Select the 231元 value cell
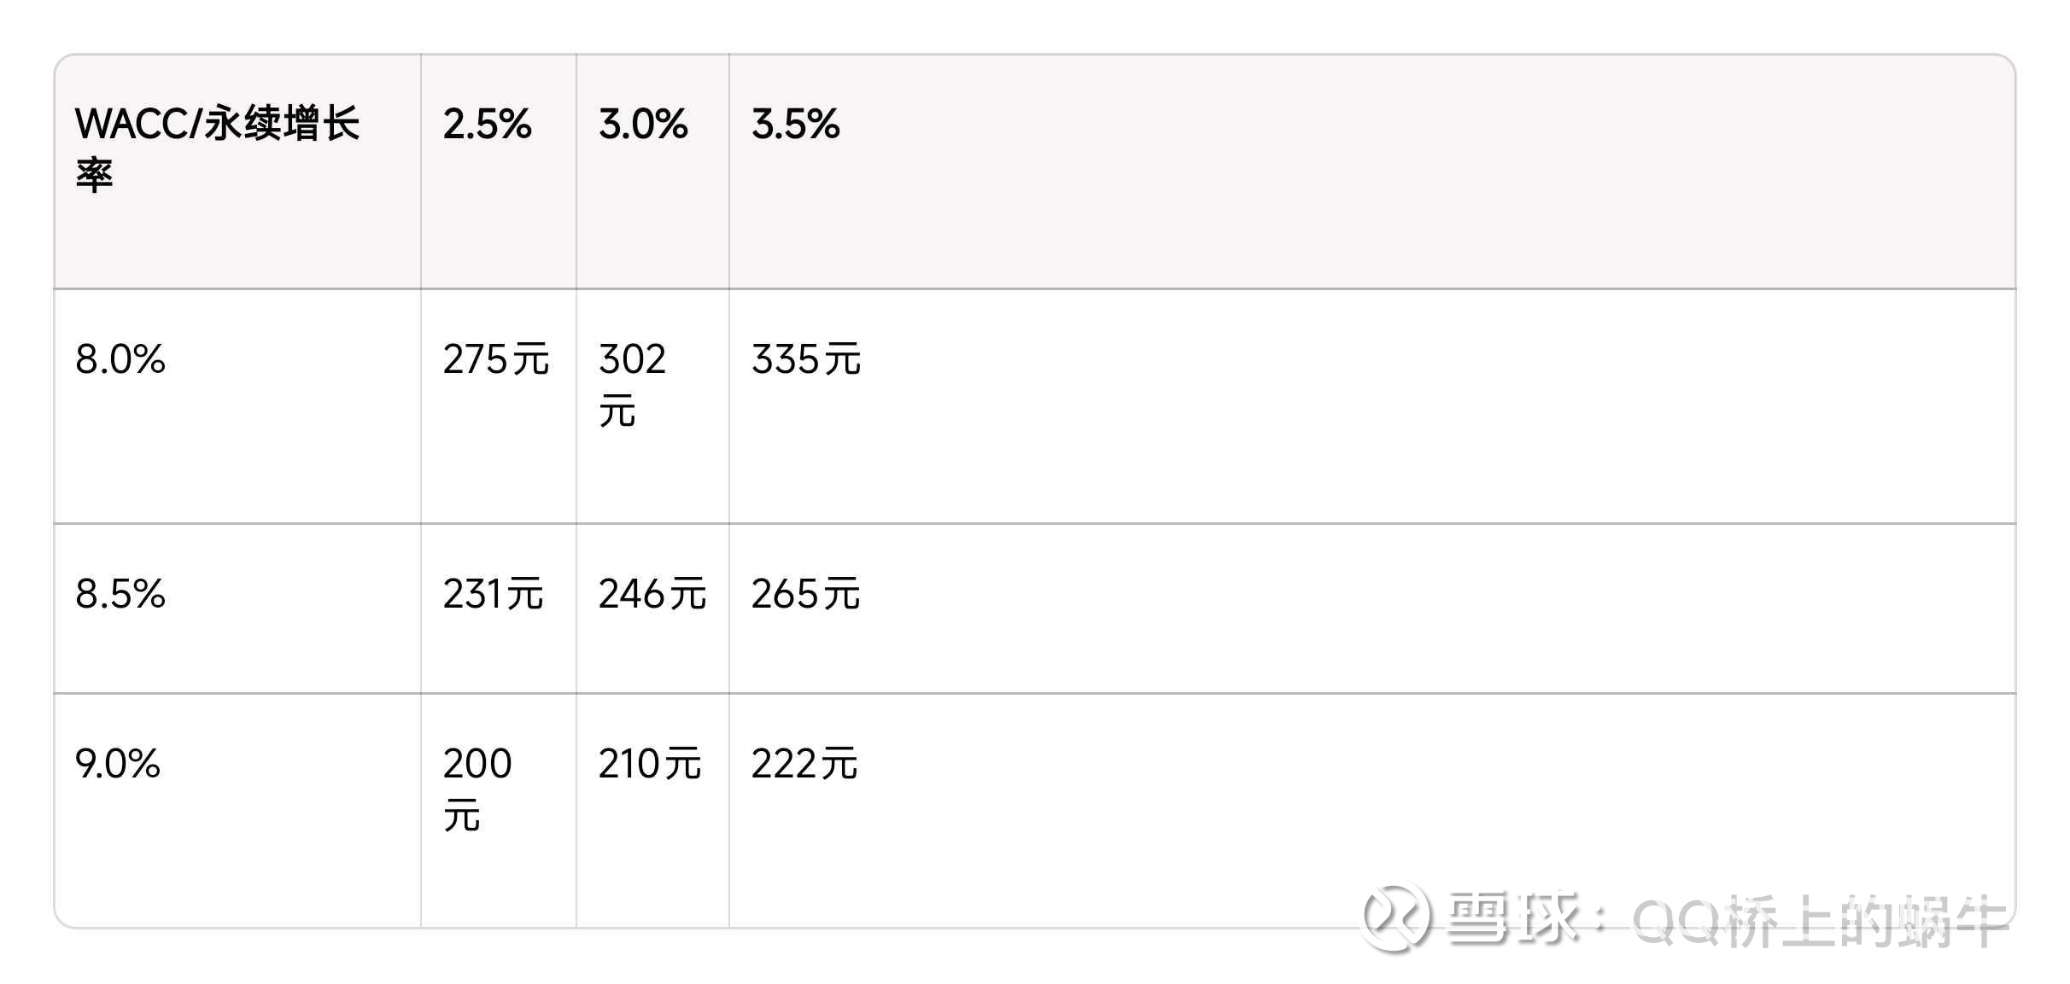Screen dimensions: 2070x984 (493, 594)
